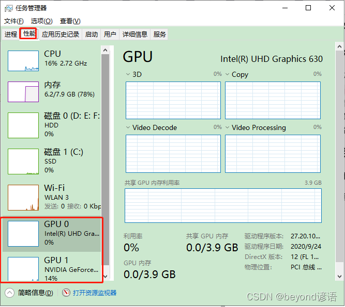Select the 磁盘 0 HDD graph thumbnail
The height and width of the screenshot is (307, 345).
23,125
